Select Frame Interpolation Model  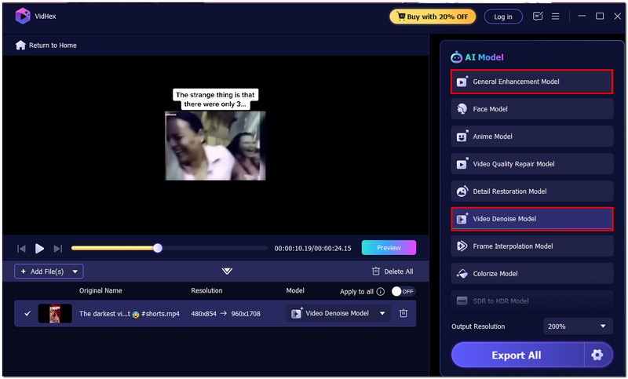[532, 246]
